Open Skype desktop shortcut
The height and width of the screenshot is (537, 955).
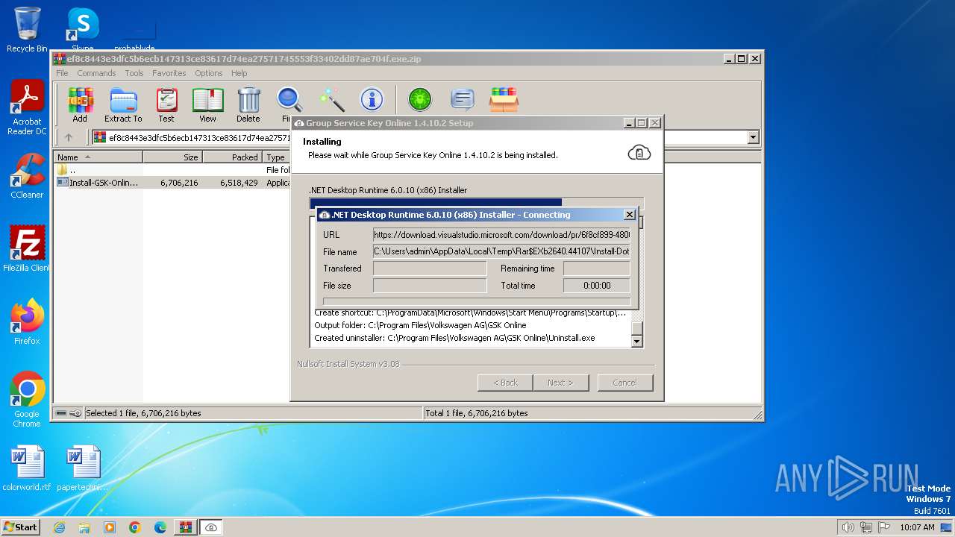(x=82, y=30)
